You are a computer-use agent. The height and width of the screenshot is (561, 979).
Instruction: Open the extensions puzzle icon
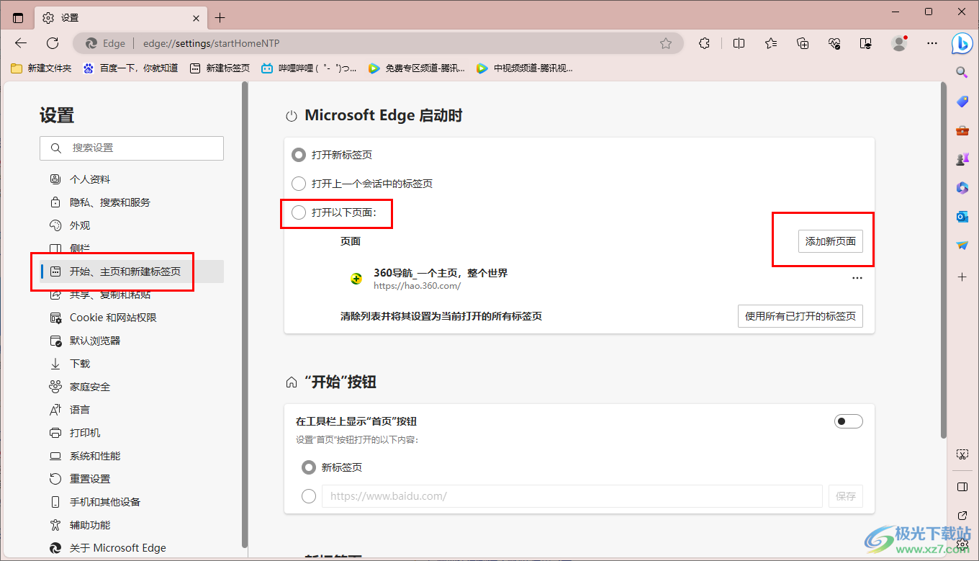click(x=704, y=43)
